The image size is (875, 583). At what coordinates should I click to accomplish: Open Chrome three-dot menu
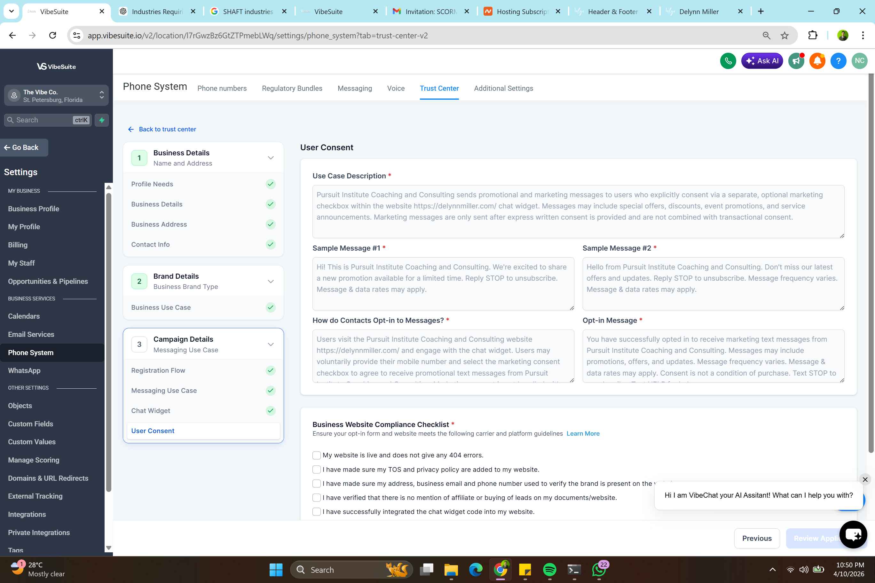863,35
